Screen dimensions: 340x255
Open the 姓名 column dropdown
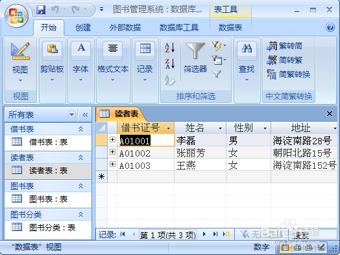[x=221, y=128]
